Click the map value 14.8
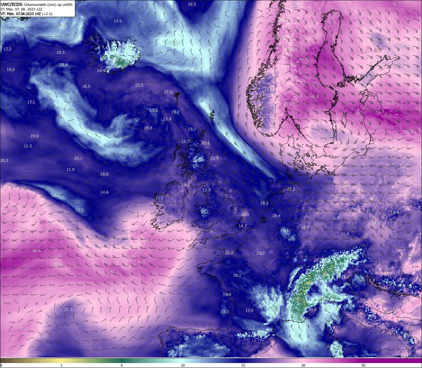The height and width of the screenshot is (368, 422). [x=104, y=192]
